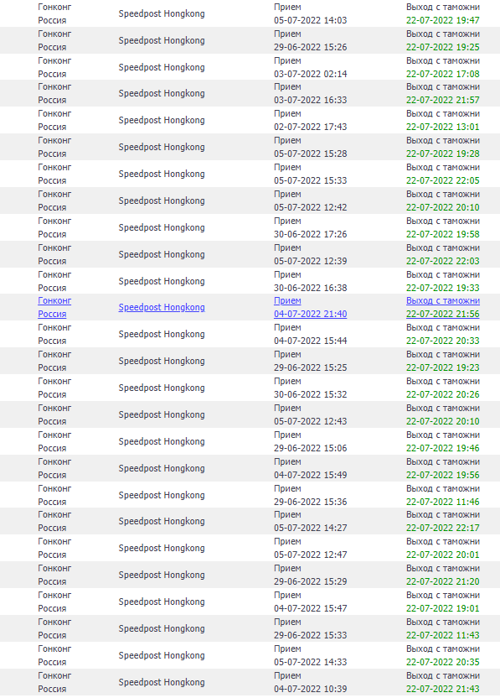Open the underlined Гонконг origin link
Screen dimensions: 500x698
coord(54,301)
